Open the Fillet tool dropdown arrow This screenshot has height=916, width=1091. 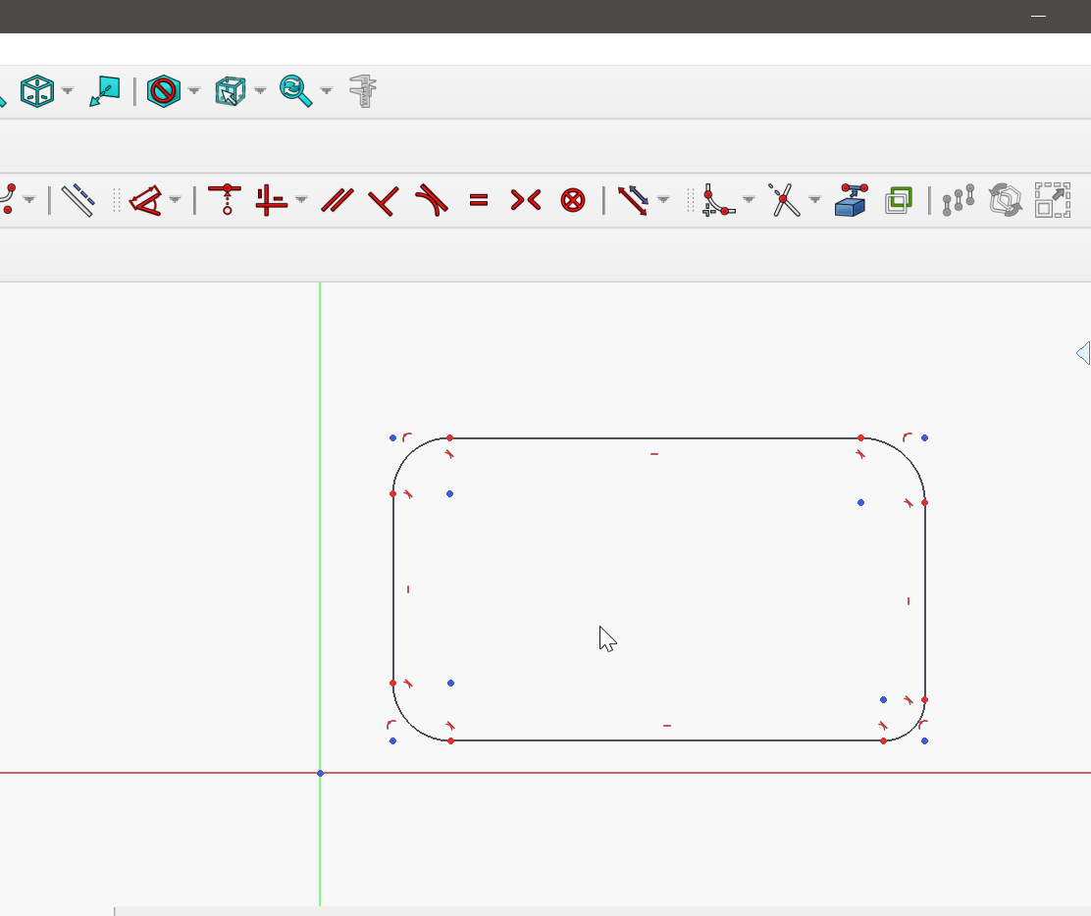click(749, 200)
